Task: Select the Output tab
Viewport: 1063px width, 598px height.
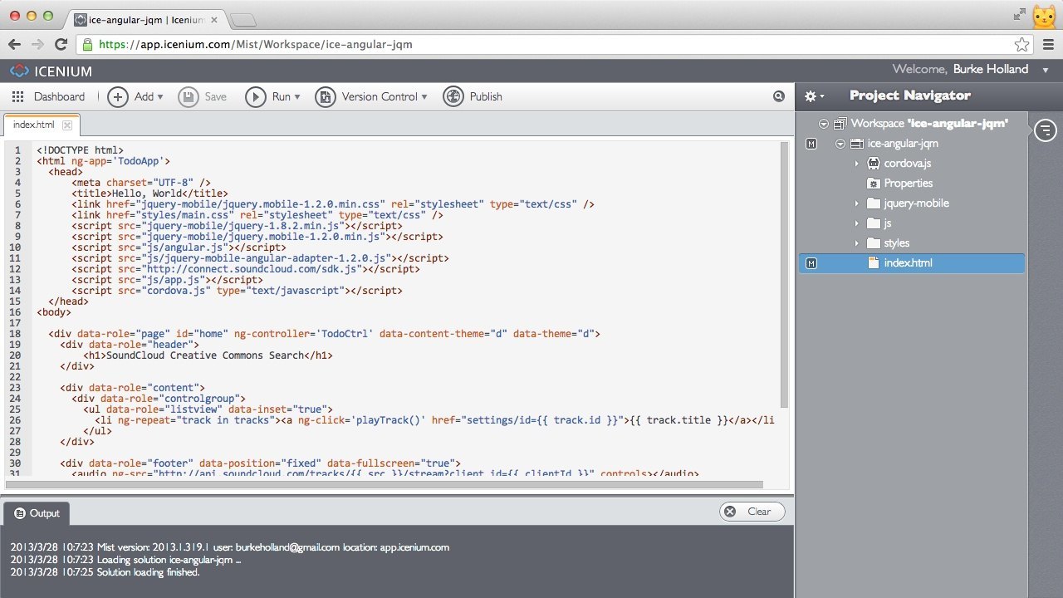Action: tap(37, 513)
